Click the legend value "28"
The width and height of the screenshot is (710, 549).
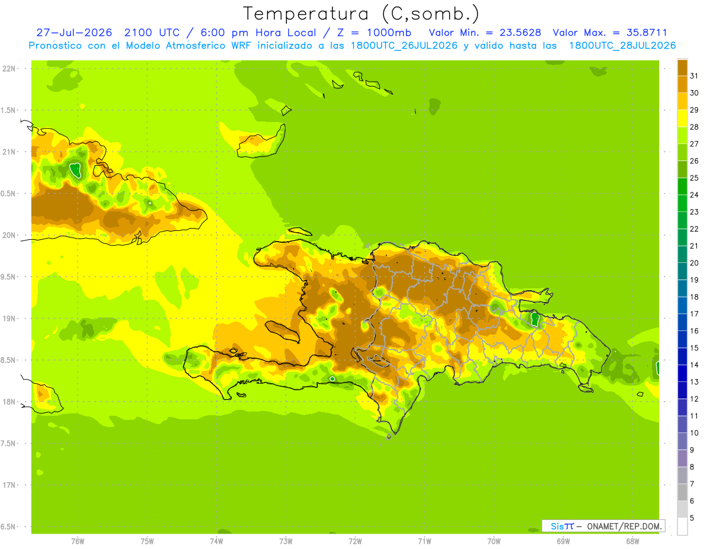pos(695,127)
